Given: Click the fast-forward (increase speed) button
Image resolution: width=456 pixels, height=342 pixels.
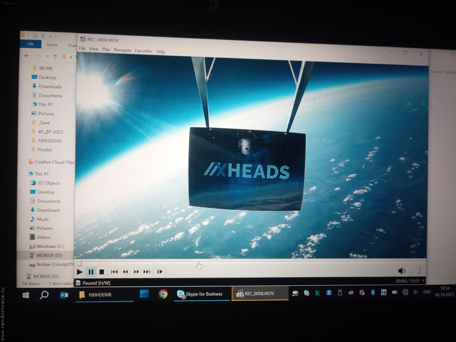Looking at the screenshot, I should pyautogui.click(x=136, y=272).
